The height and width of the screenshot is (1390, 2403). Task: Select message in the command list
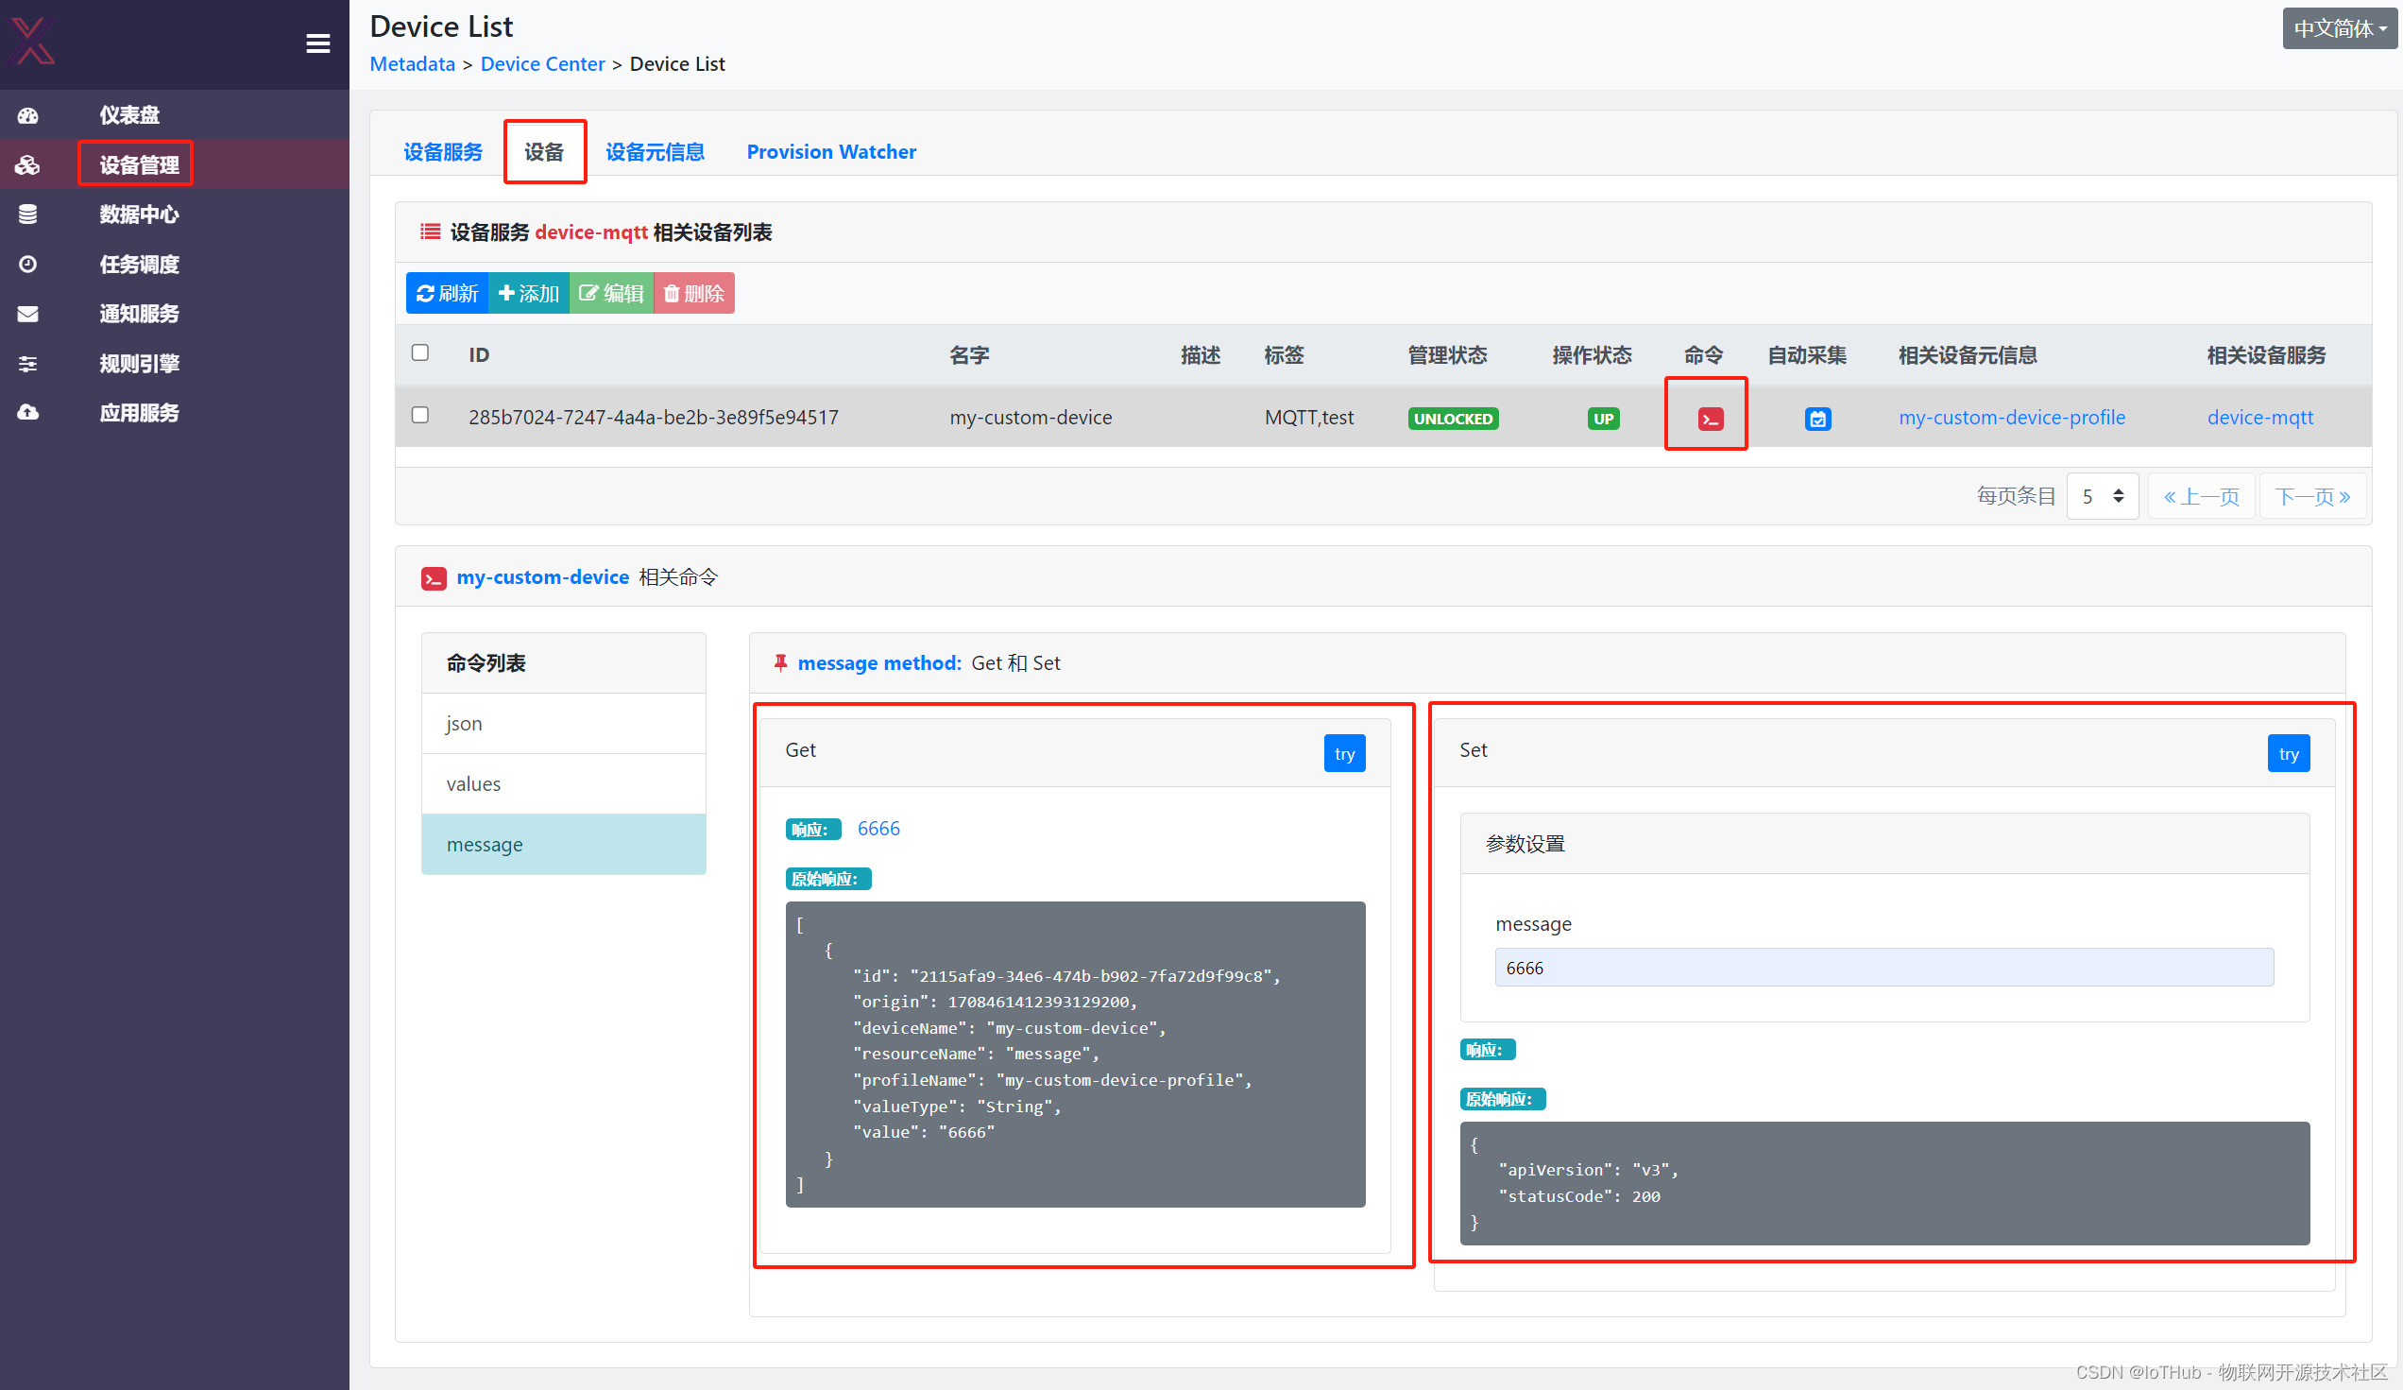(564, 845)
